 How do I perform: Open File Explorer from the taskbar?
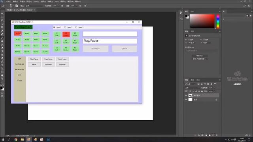[x=22, y=140]
